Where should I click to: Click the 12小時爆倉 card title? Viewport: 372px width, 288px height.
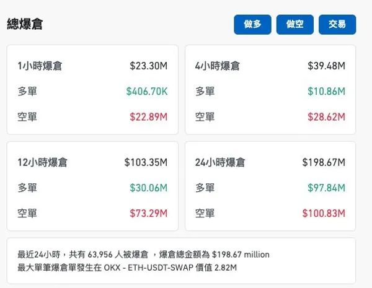(42, 162)
